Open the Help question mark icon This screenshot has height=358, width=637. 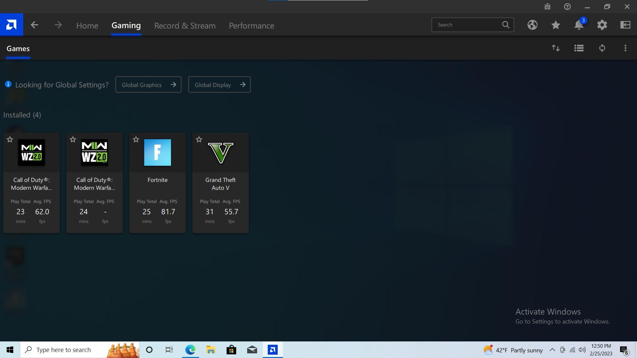pyautogui.click(x=567, y=7)
